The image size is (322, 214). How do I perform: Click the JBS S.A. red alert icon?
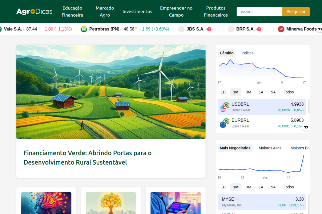tap(209, 29)
